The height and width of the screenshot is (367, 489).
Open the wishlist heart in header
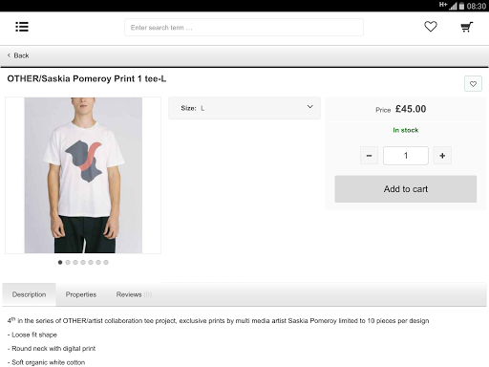pyautogui.click(x=431, y=27)
